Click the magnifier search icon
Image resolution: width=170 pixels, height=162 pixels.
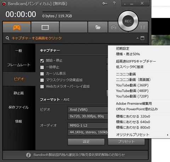pyautogui.click(x=7, y=38)
